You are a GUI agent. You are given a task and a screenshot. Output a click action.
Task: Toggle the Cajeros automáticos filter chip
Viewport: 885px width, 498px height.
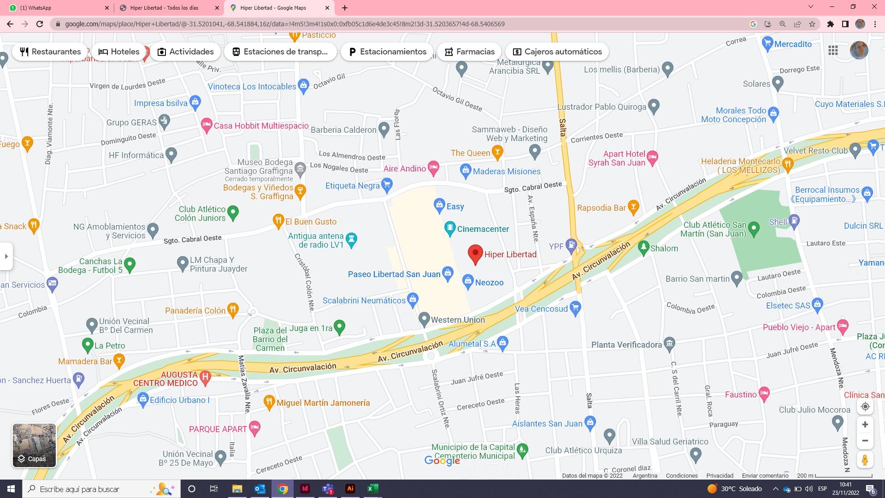pos(557,52)
